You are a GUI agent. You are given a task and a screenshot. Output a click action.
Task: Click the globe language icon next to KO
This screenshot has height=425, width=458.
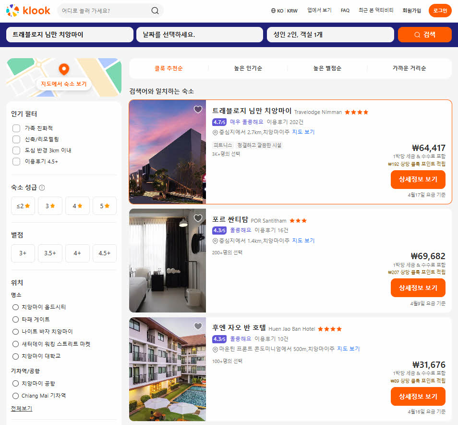click(273, 11)
